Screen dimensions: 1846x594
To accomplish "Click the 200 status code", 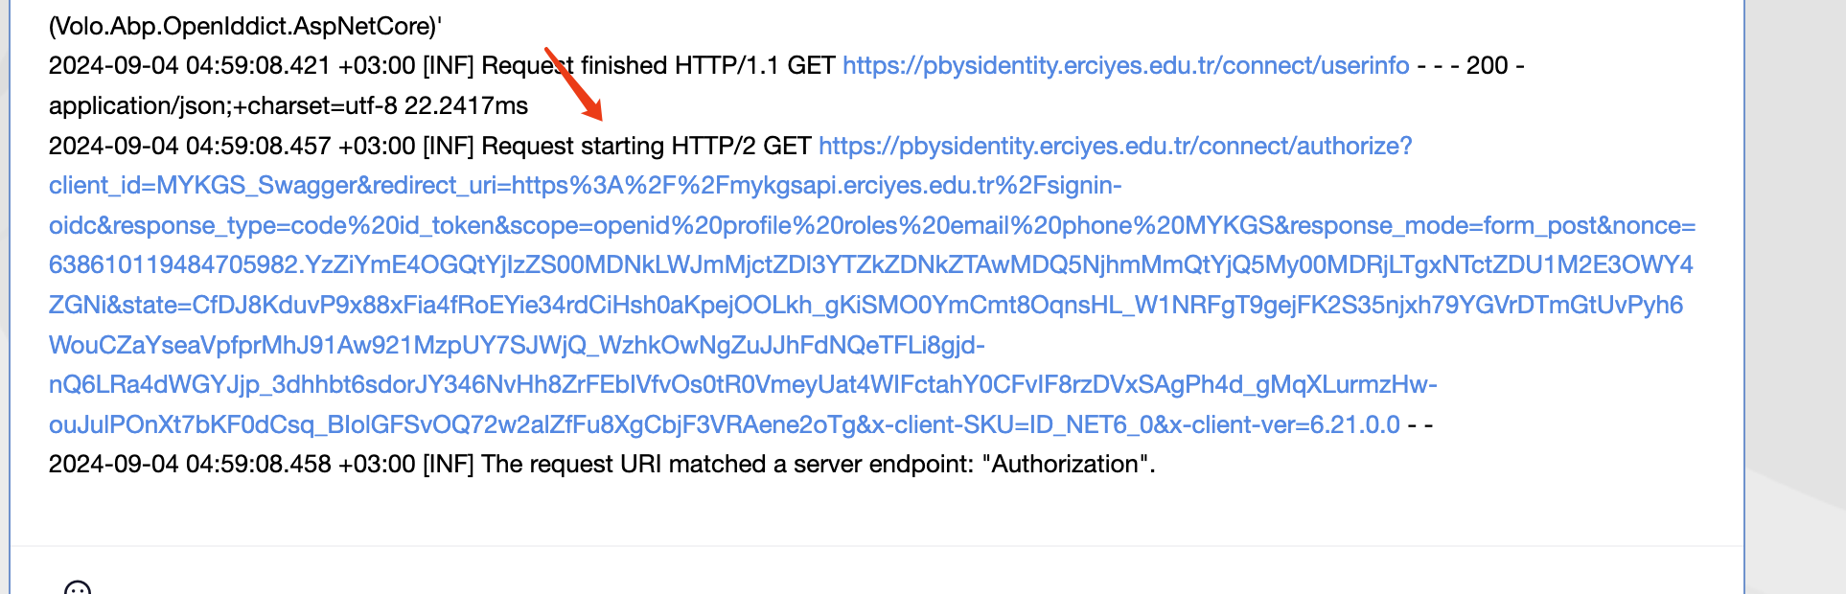I will (x=1487, y=65).
